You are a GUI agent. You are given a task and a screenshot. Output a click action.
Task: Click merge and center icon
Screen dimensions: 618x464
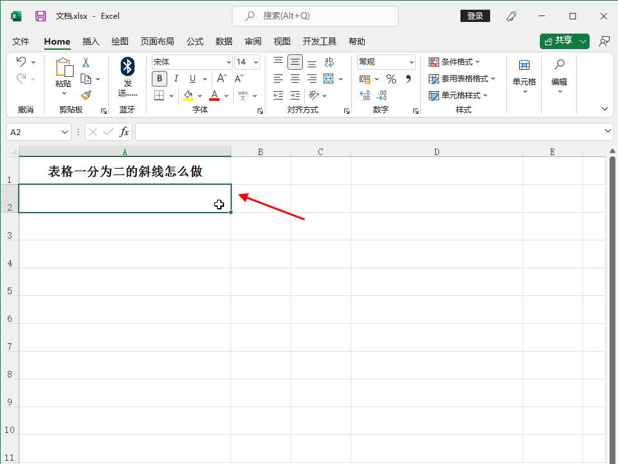pyautogui.click(x=328, y=78)
